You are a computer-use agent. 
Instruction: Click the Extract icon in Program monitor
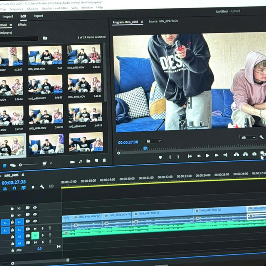[245, 154]
